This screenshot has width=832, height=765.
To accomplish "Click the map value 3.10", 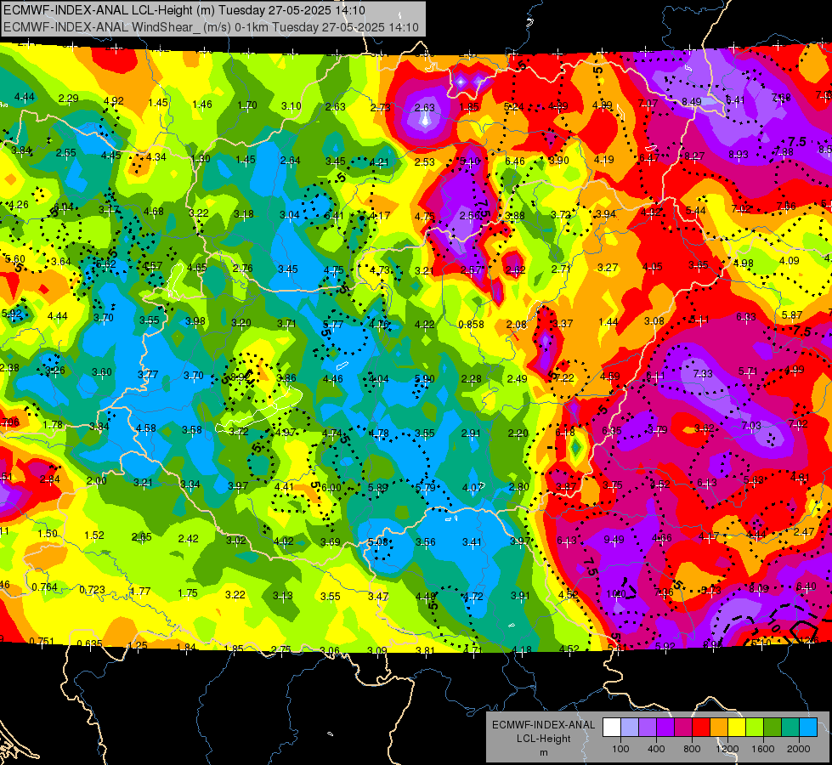I will pyautogui.click(x=291, y=106).
